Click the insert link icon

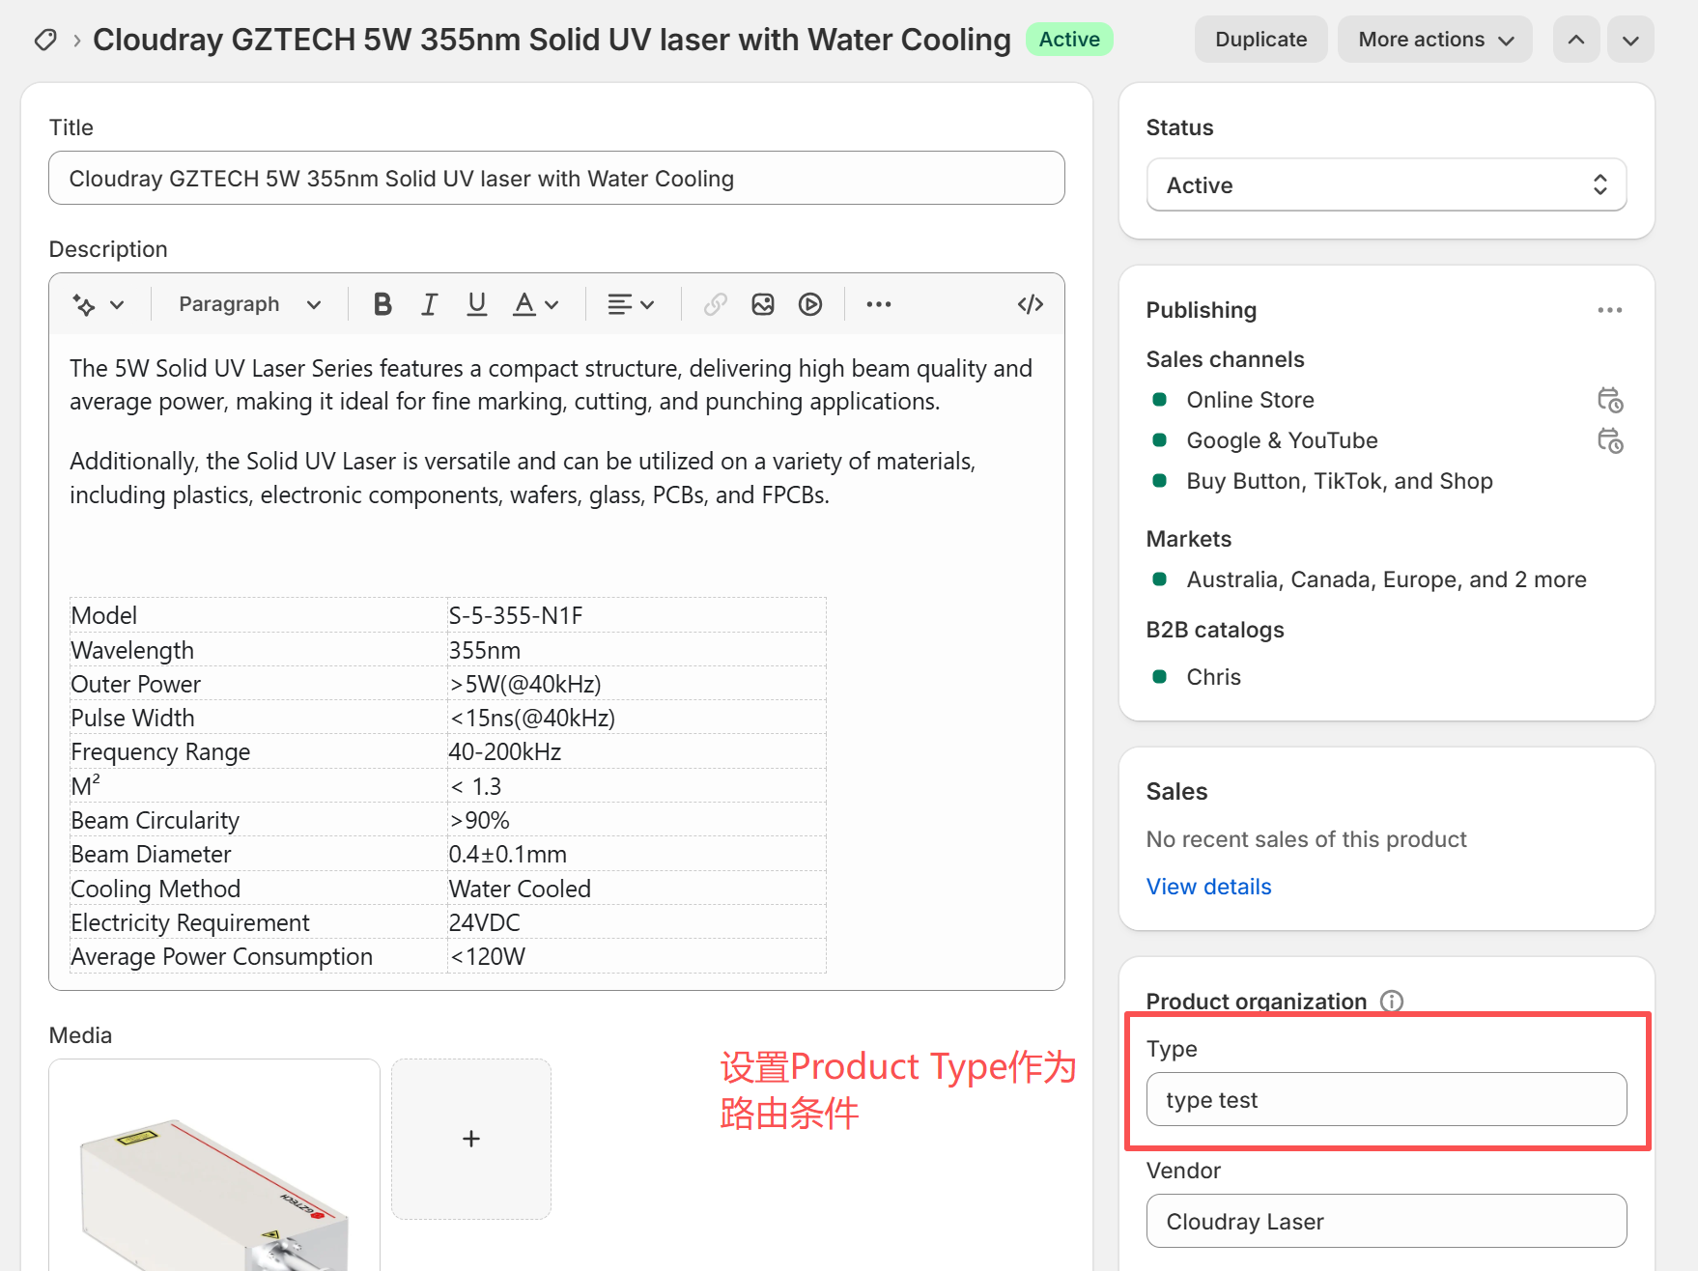pyautogui.click(x=715, y=304)
